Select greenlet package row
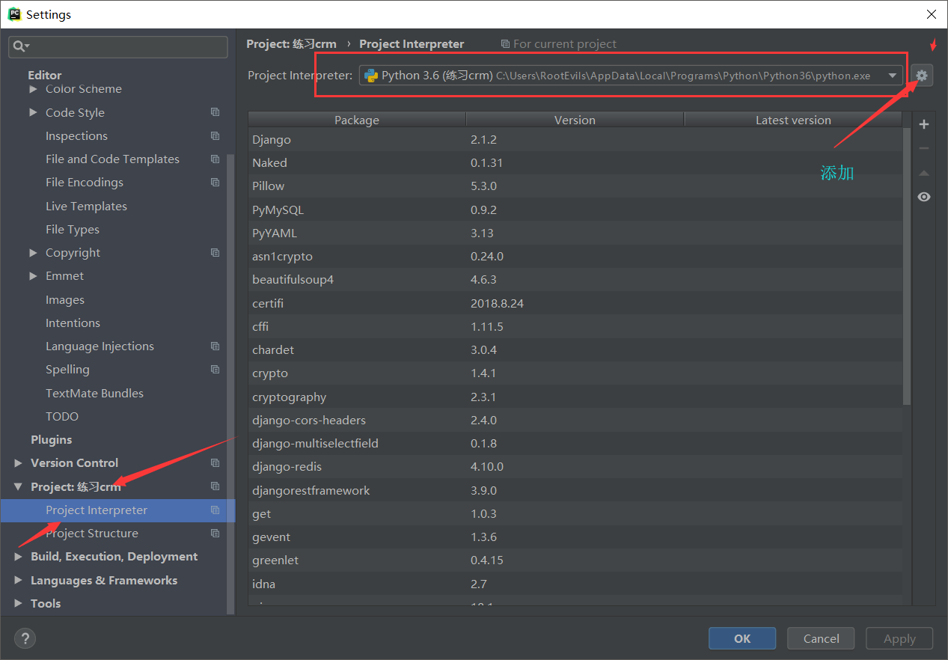Screen dimensions: 948x660 [x=575, y=560]
